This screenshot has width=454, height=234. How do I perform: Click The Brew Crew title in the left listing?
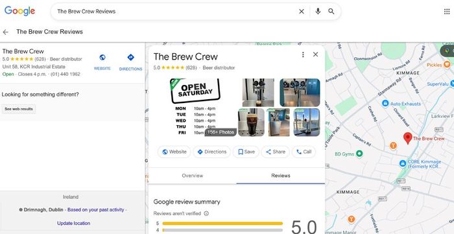click(23, 51)
